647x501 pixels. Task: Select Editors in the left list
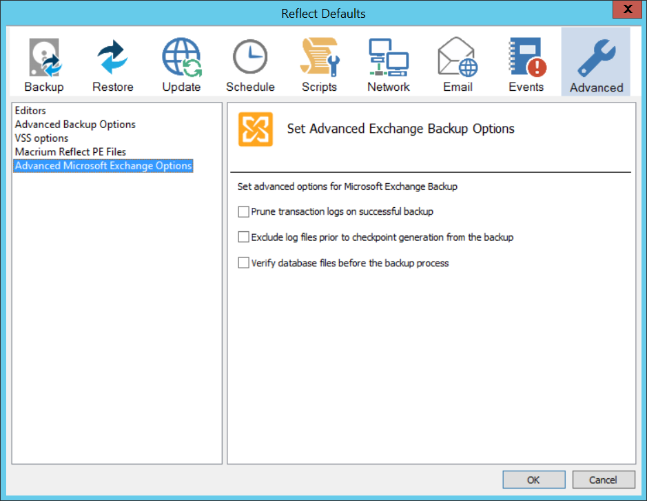click(30, 110)
